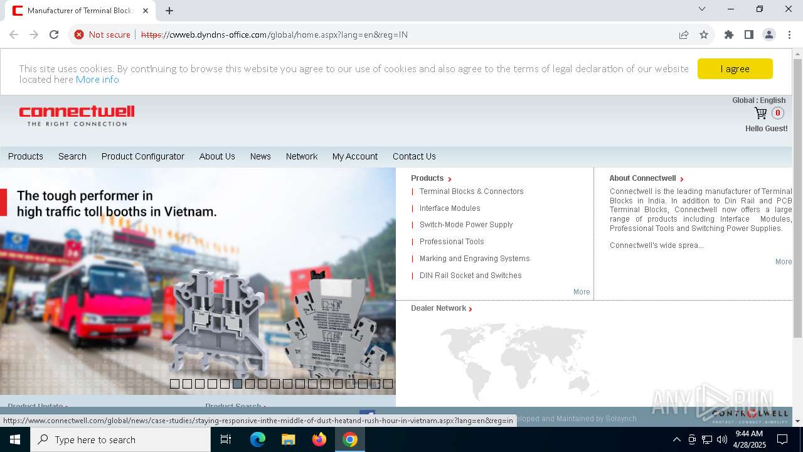Open the Products menu

pyautogui.click(x=26, y=156)
